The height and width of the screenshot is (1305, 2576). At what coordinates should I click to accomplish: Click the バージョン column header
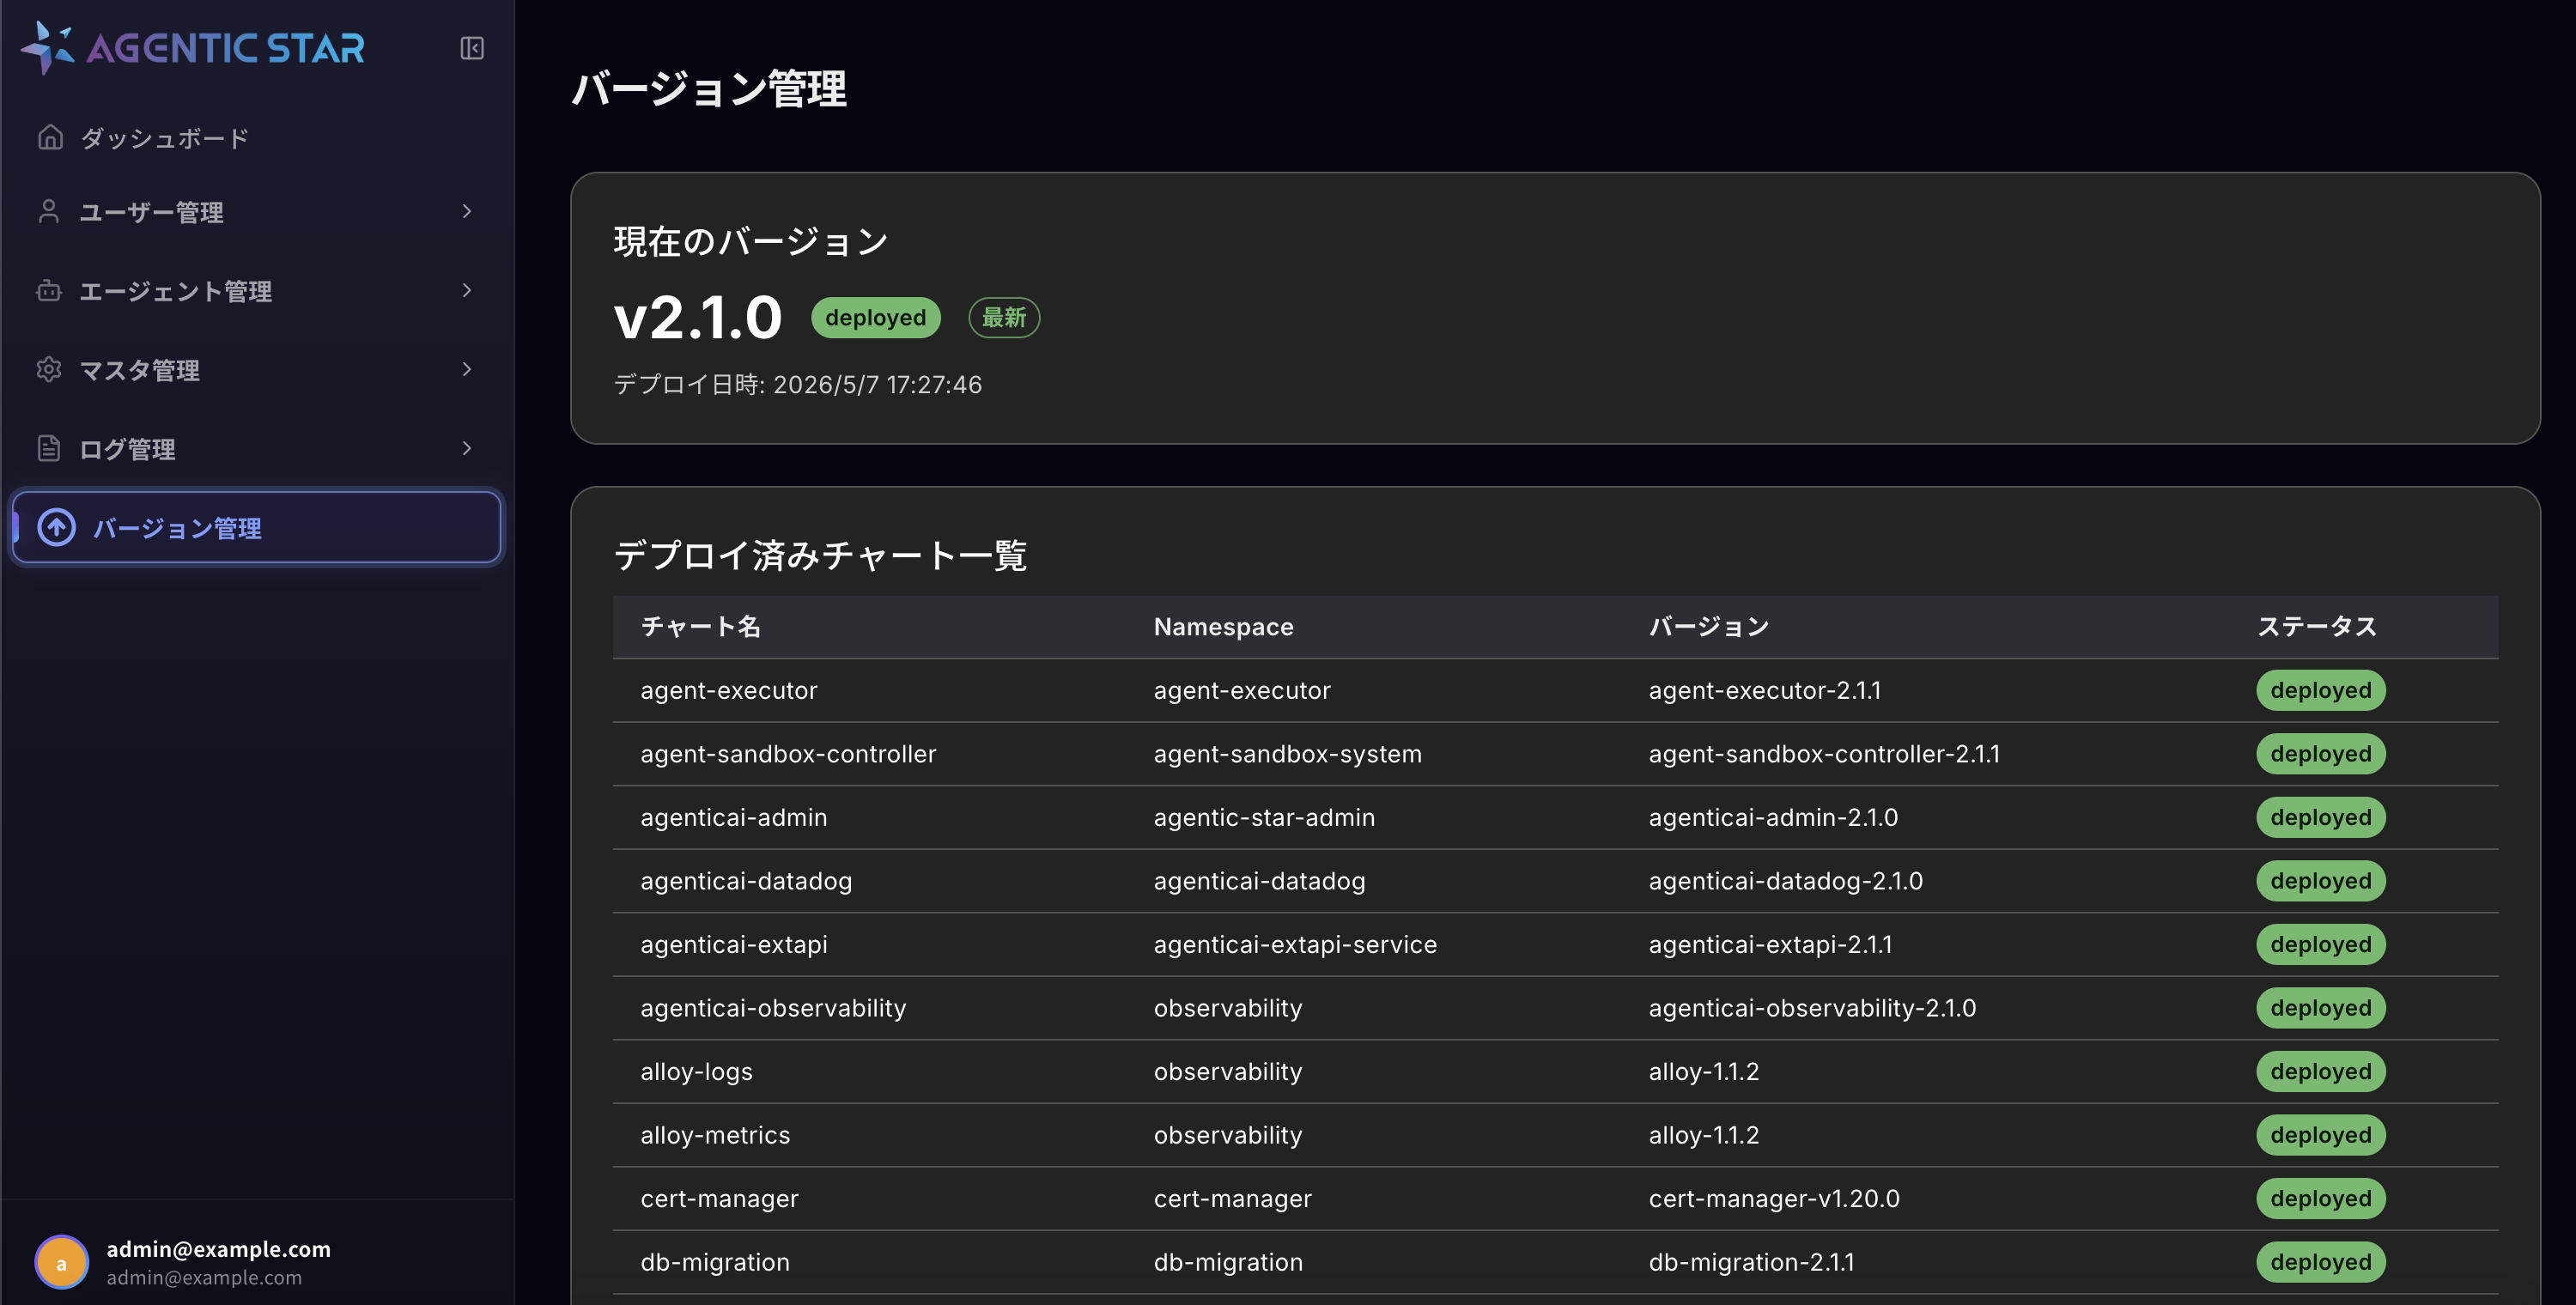(x=1709, y=626)
